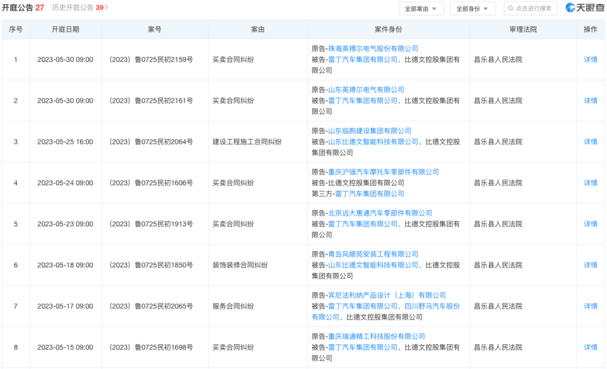Open 详情 for case 鲁0725民初2161号
The width and height of the screenshot is (607, 369).
click(x=590, y=101)
